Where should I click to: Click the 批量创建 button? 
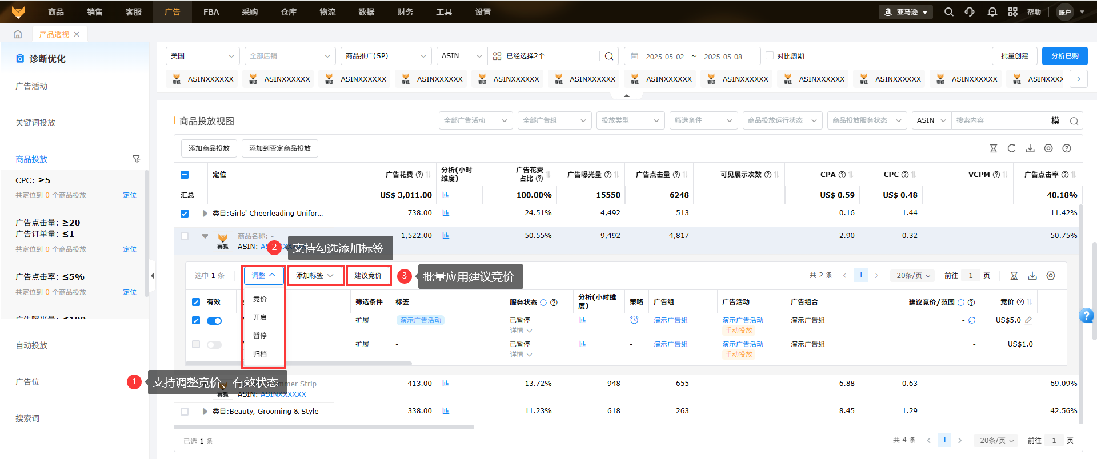click(1014, 56)
